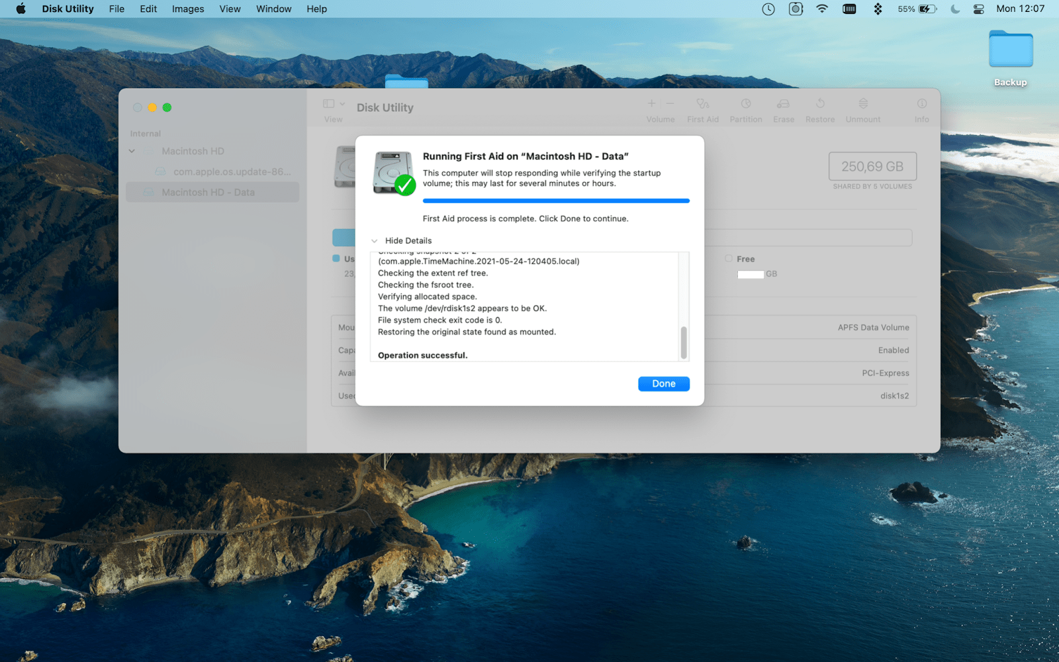The height and width of the screenshot is (662, 1059).
Task: Open the Help menu item
Action: point(316,9)
